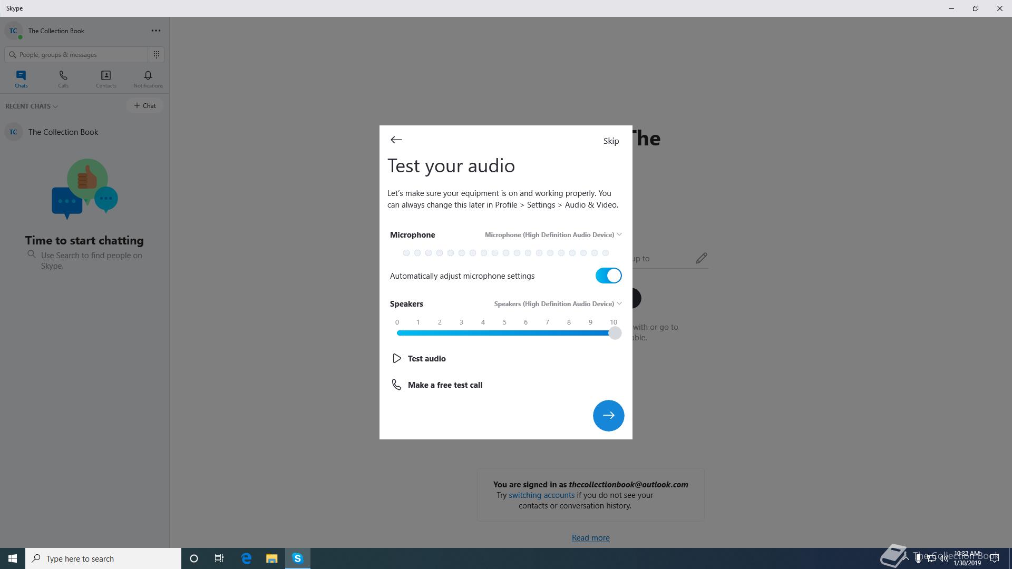Open the system tray volume icon
The width and height of the screenshot is (1012, 569).
click(x=943, y=558)
